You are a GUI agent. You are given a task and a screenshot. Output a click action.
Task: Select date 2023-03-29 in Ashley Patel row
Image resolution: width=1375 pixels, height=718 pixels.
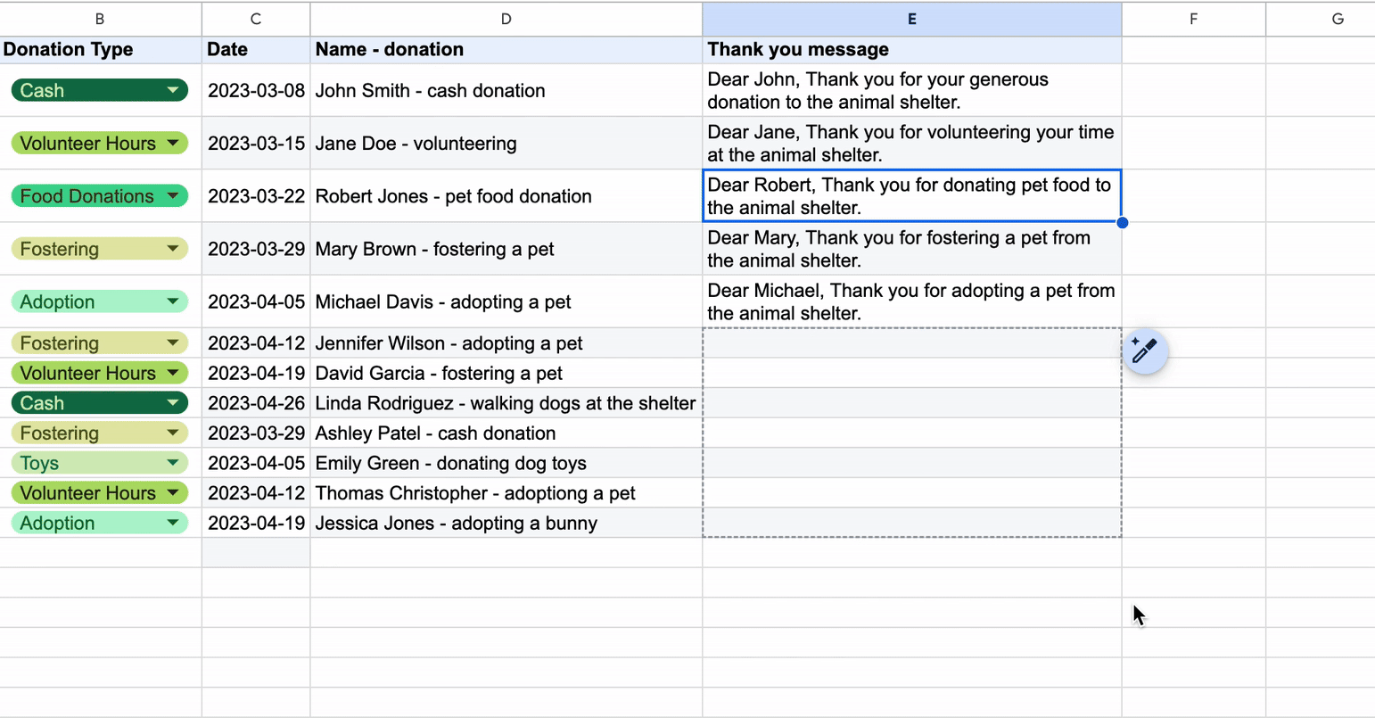click(x=256, y=433)
